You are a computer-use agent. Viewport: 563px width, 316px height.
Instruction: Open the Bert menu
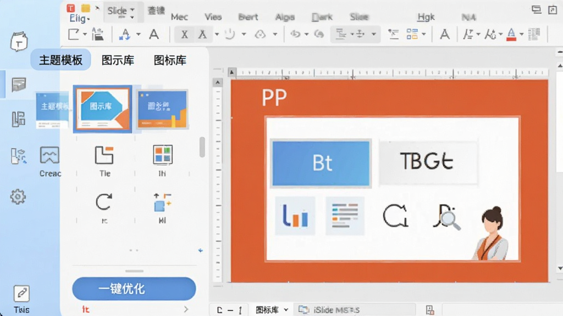(x=248, y=17)
